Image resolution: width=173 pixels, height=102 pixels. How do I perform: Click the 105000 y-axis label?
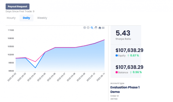tap(11, 46)
